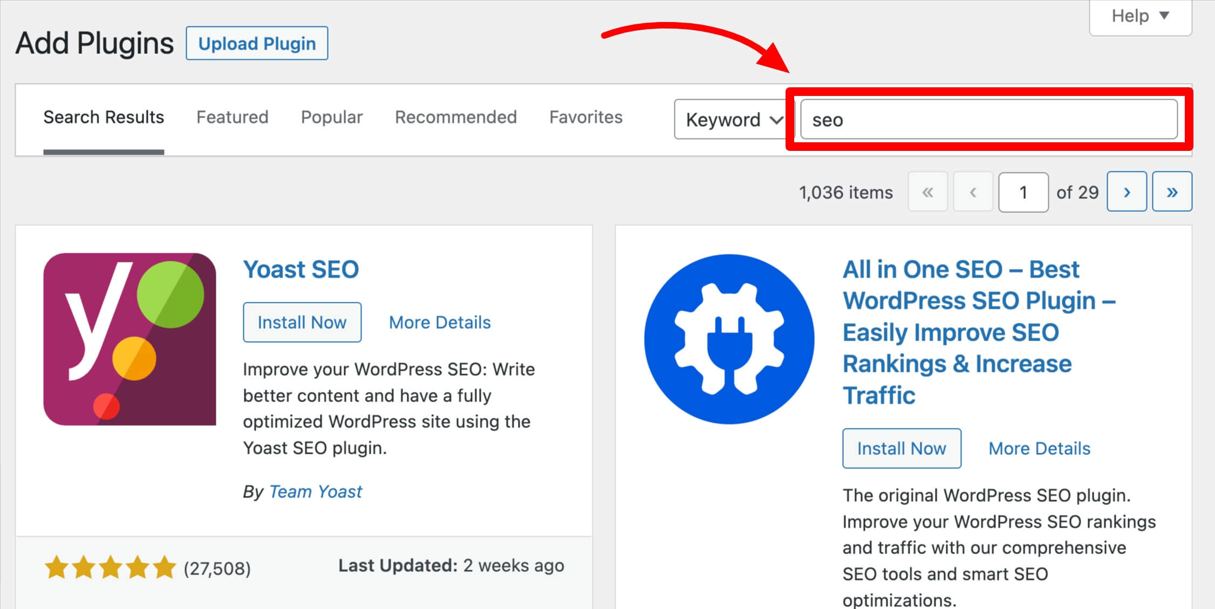
Task: Install the Yoast SEO plugin now
Action: 302,322
